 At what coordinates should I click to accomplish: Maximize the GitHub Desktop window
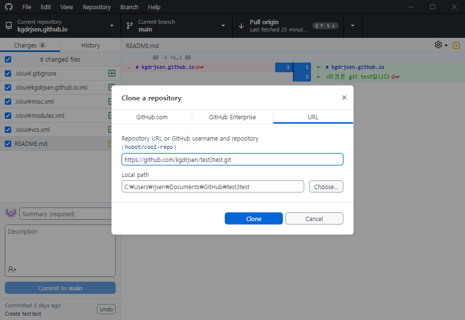433,7
